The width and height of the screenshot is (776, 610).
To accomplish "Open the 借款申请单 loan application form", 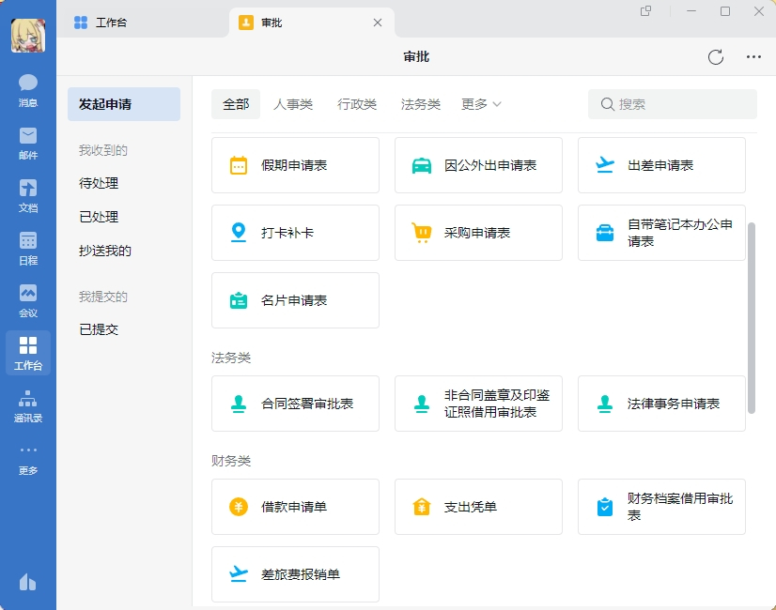I will point(295,507).
